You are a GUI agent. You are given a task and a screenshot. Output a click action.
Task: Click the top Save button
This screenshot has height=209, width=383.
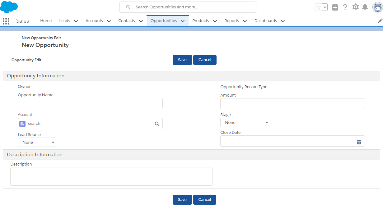point(182,60)
